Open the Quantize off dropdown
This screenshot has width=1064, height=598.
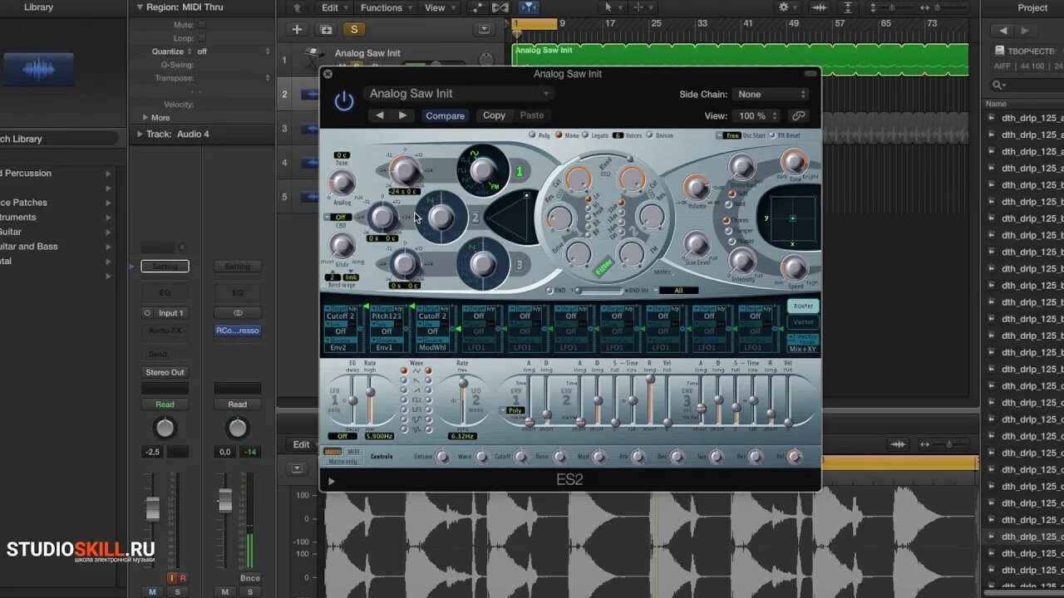point(233,51)
